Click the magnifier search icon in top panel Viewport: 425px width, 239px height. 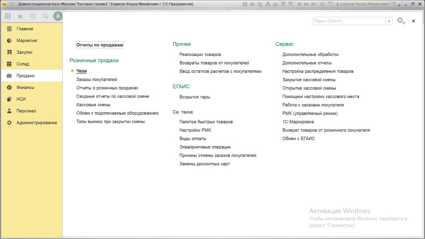(45, 16)
